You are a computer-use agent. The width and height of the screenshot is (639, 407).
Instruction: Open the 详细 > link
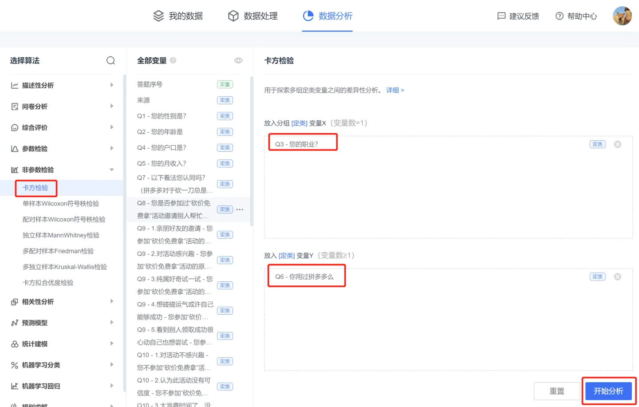tap(395, 90)
